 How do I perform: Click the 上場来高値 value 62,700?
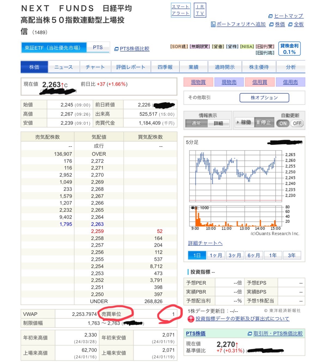pos(89,350)
